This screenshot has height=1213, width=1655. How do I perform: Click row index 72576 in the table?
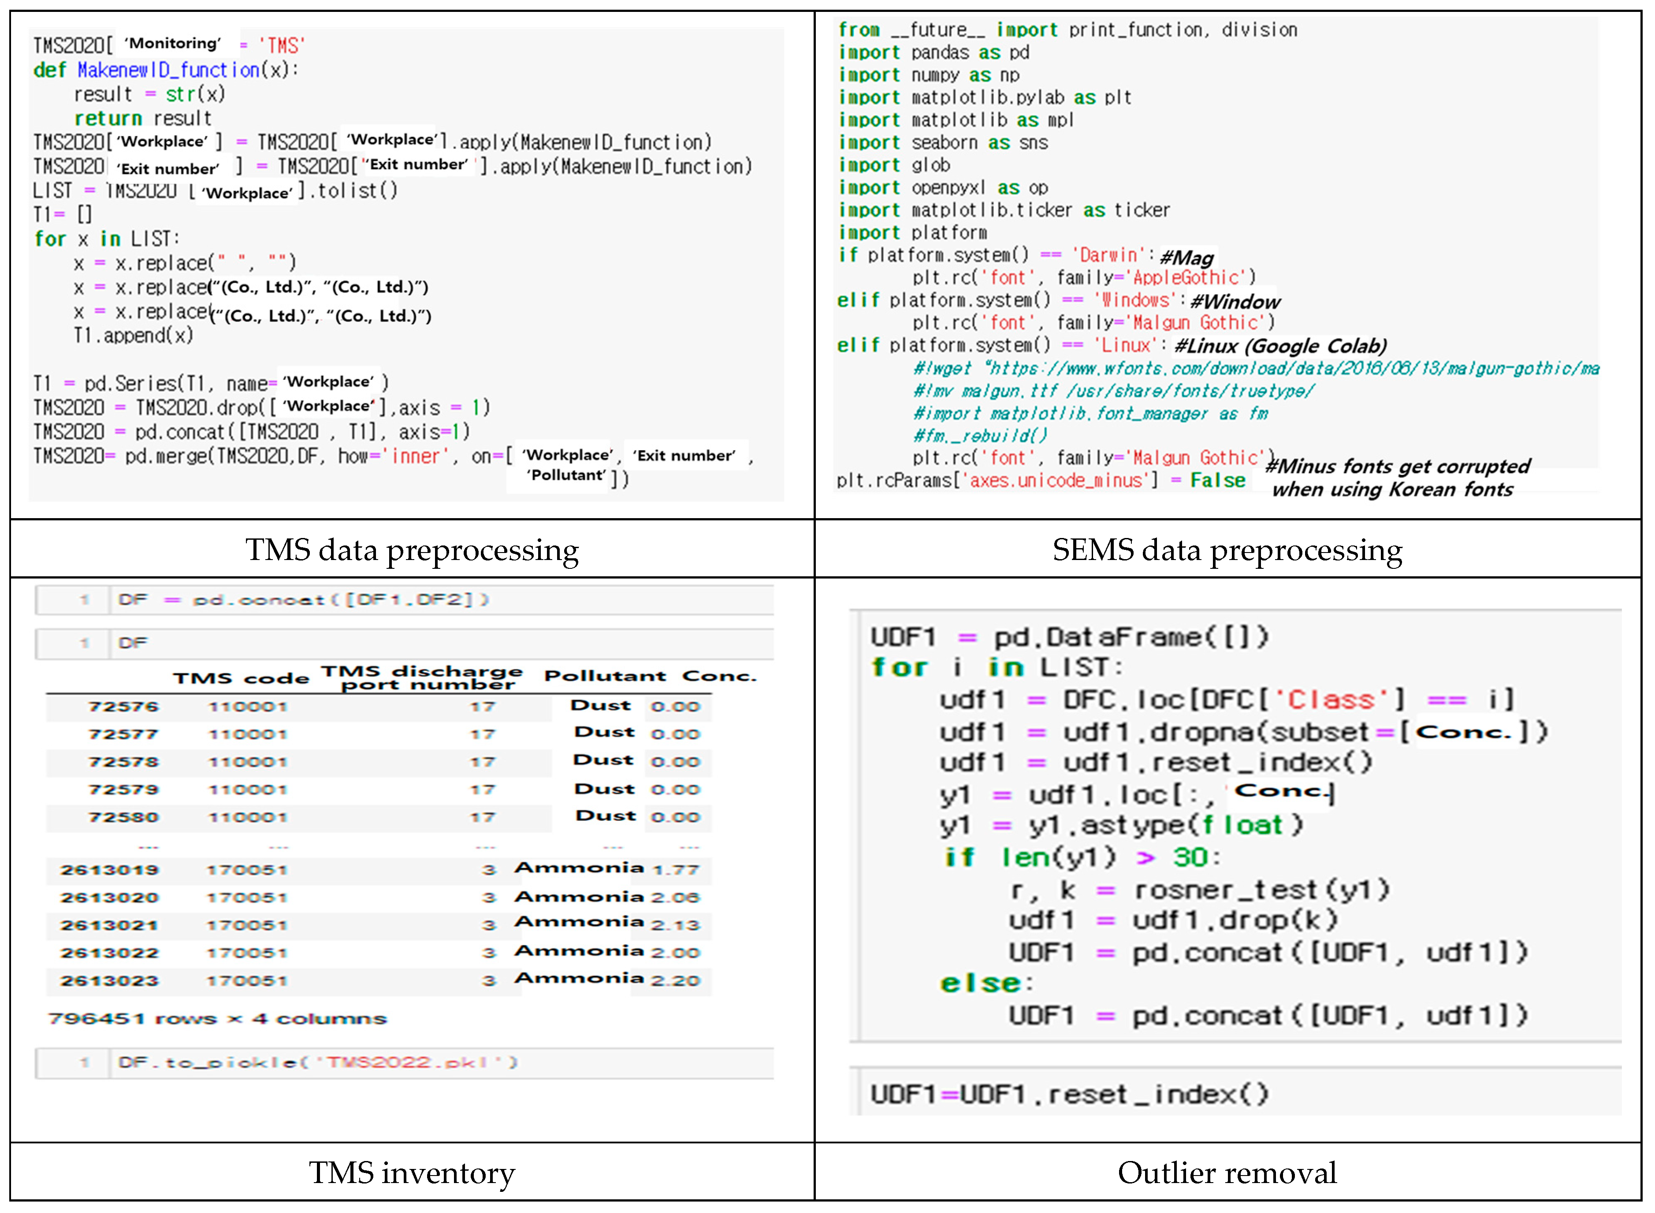tap(123, 706)
